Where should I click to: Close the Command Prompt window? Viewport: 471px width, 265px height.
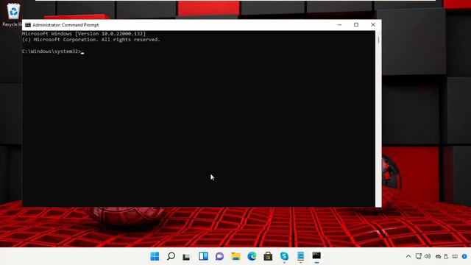(373, 25)
